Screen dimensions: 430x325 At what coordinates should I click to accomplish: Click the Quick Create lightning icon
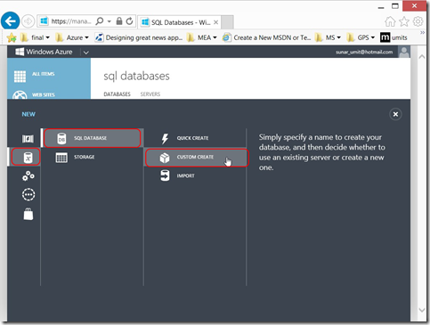coord(165,138)
